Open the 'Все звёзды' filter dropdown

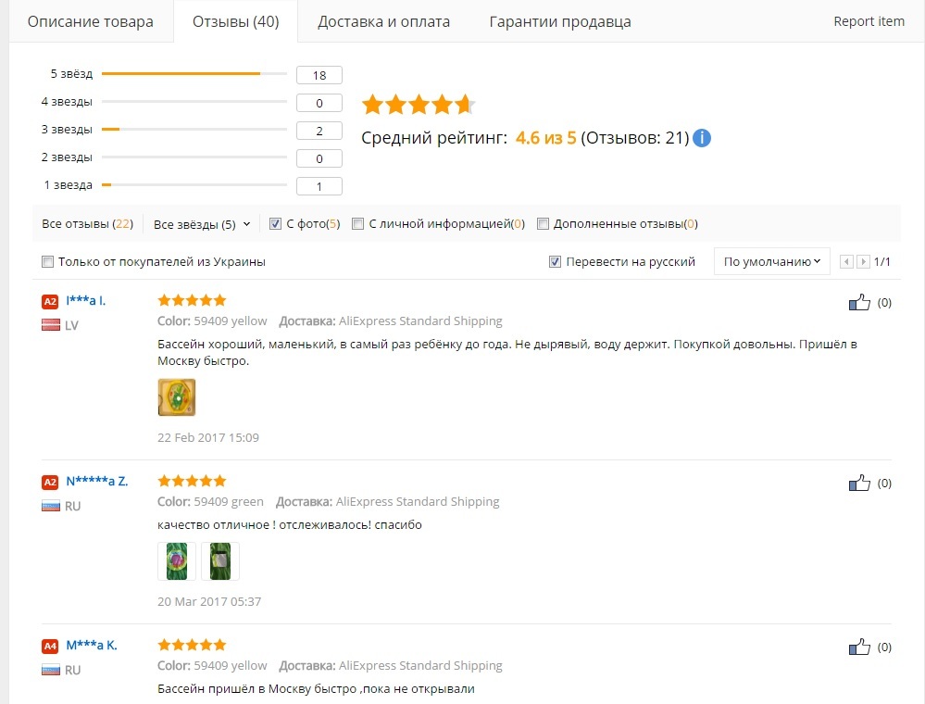(202, 224)
